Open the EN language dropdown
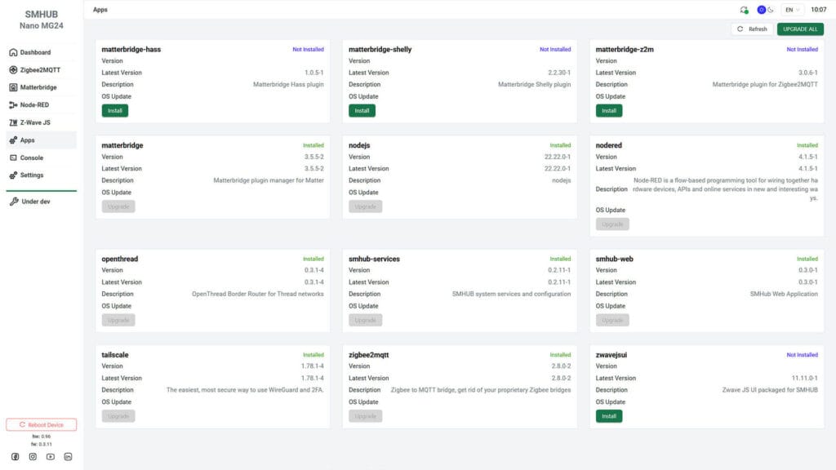Viewport: 836px width, 470px height. pos(791,9)
